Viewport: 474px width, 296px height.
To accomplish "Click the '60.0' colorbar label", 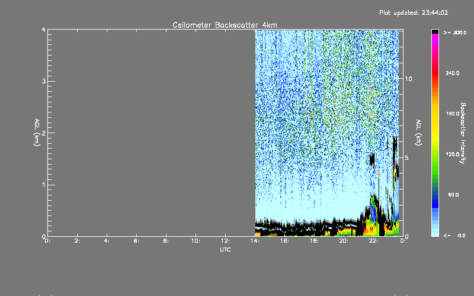I will click(453, 195).
